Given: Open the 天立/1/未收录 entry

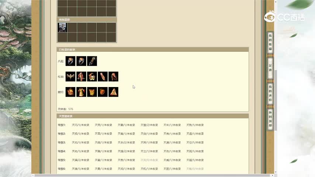Looking at the screenshot, I should [149, 151].
